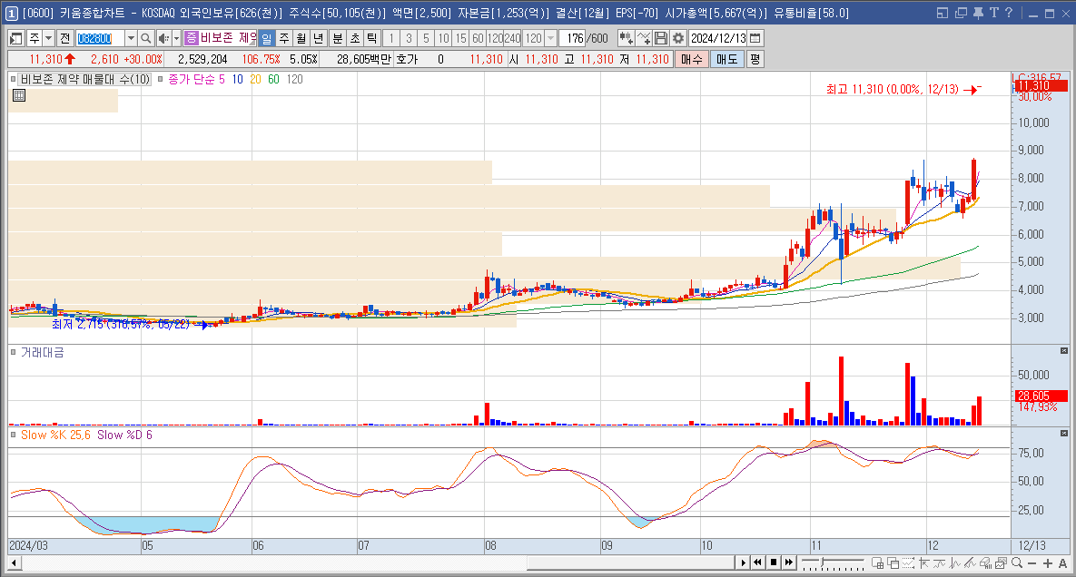Screen dimensions: 1076x577
Task: Select the 년 yearly chart period
Action: pyautogui.click(x=319, y=38)
